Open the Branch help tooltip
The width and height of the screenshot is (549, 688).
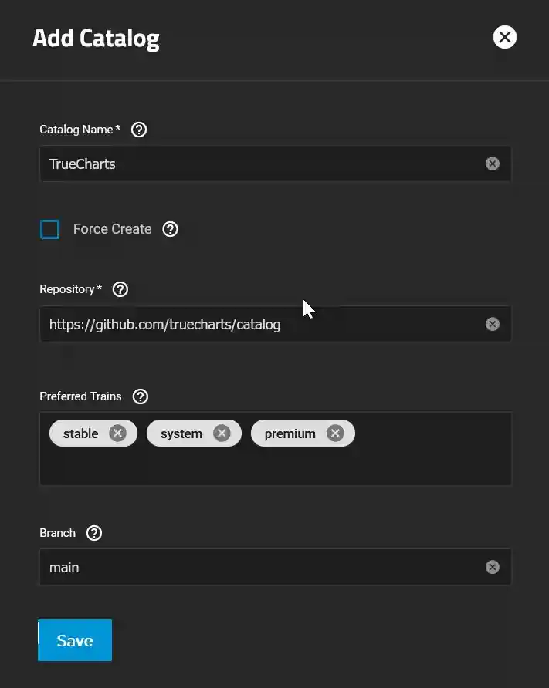(93, 533)
